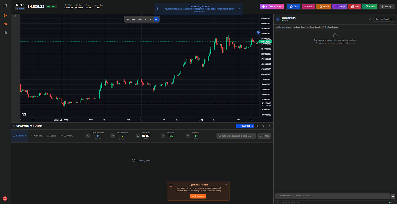Toggle the hide-values eye icon
Viewport: 397px width, 204px height.
(258, 126)
